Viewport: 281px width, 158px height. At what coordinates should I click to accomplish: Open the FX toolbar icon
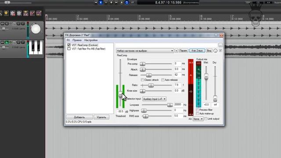(25, 13)
